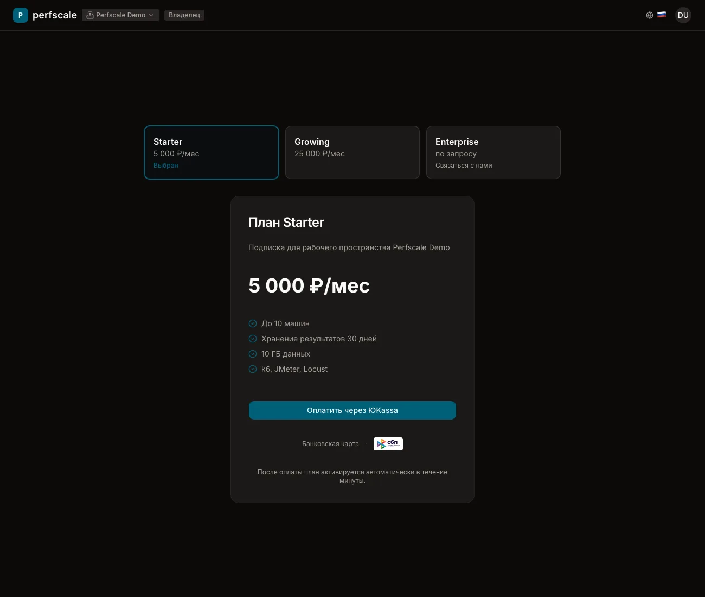Click the check icon beside 10 ГБ данных
Image resolution: width=705 pixels, height=597 pixels.
pos(253,354)
